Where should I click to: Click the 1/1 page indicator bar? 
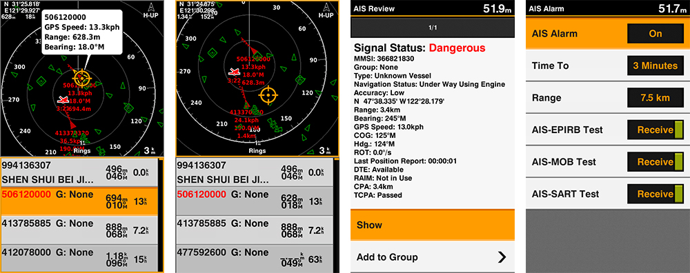[433, 28]
